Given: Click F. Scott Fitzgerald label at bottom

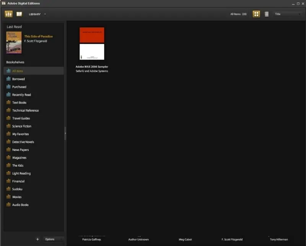Looking at the screenshot, I should pos(232,240).
